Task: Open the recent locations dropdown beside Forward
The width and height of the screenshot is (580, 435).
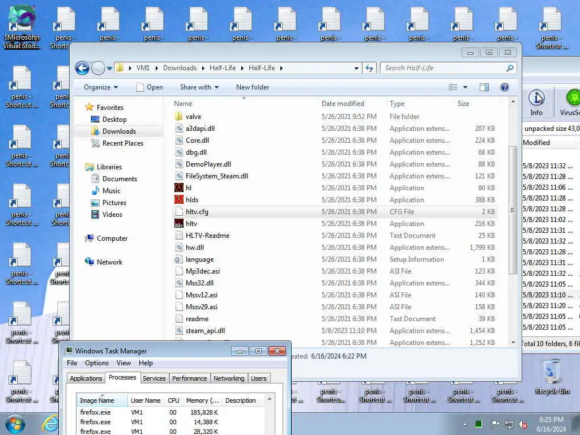Action: 109,68
